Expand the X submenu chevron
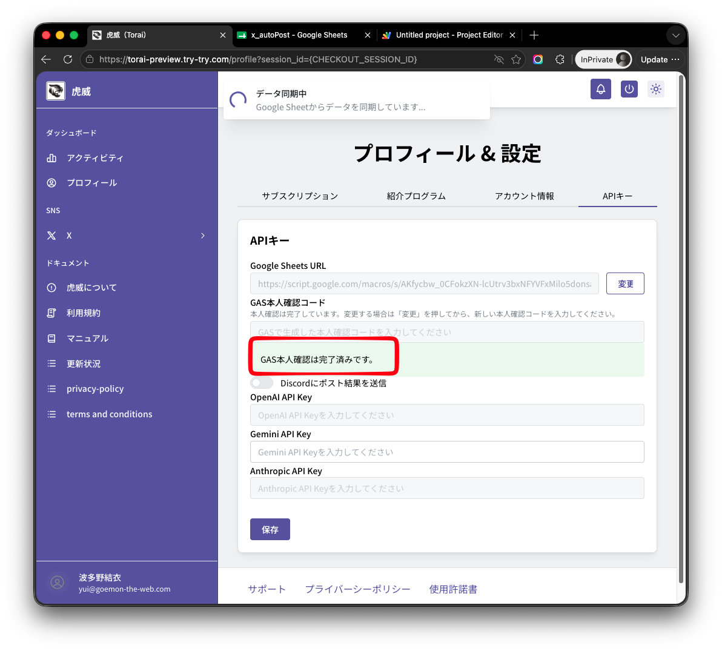This screenshot has height=651, width=722. (202, 235)
